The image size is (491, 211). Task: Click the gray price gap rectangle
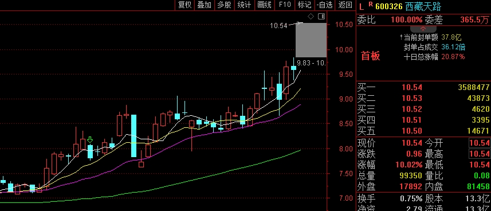coord(311,40)
